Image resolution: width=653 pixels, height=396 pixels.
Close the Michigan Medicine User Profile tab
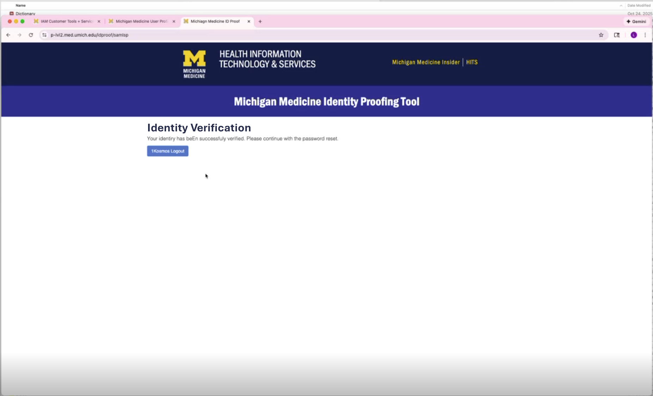(x=174, y=21)
